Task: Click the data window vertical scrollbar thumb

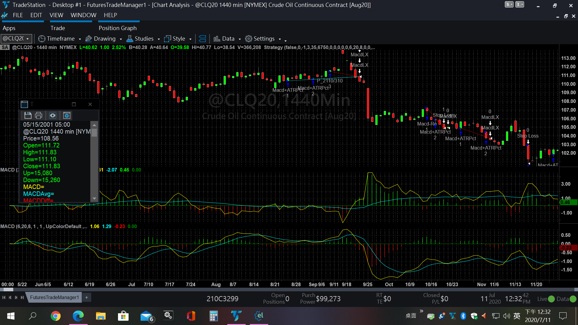Action: (x=94, y=133)
